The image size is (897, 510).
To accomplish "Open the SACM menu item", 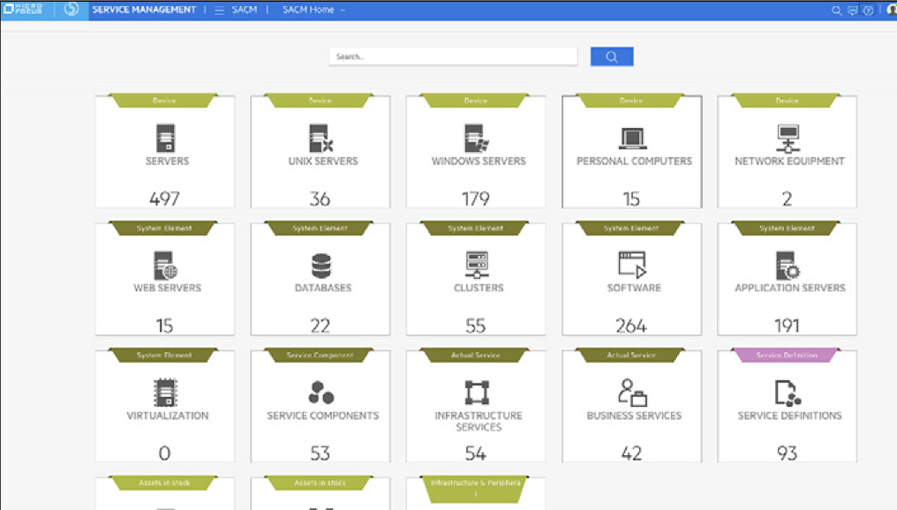I will pos(245,10).
